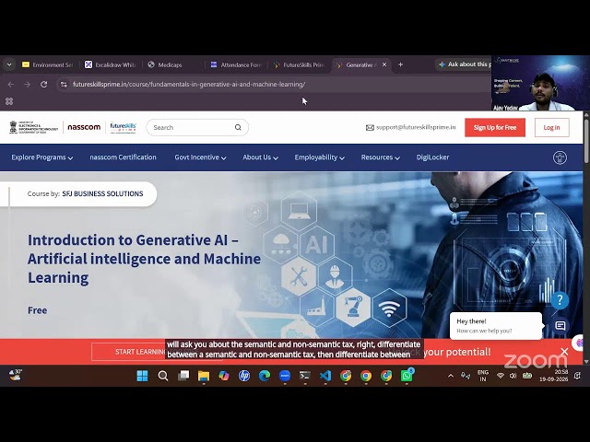Open the Windows Start menu
The width and height of the screenshot is (590, 442).
click(142, 376)
